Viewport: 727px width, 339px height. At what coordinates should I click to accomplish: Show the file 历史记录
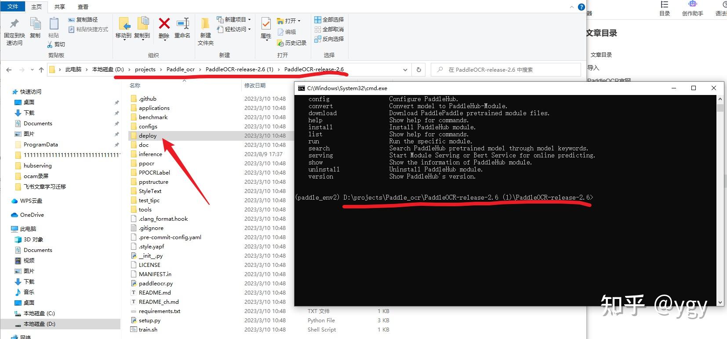click(292, 43)
